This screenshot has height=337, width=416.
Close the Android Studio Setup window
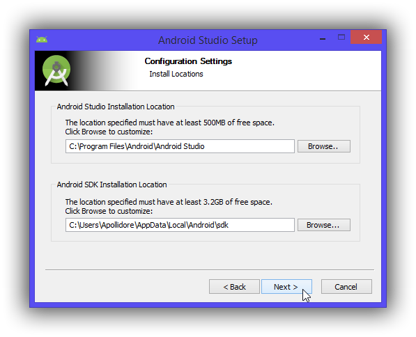click(x=366, y=37)
